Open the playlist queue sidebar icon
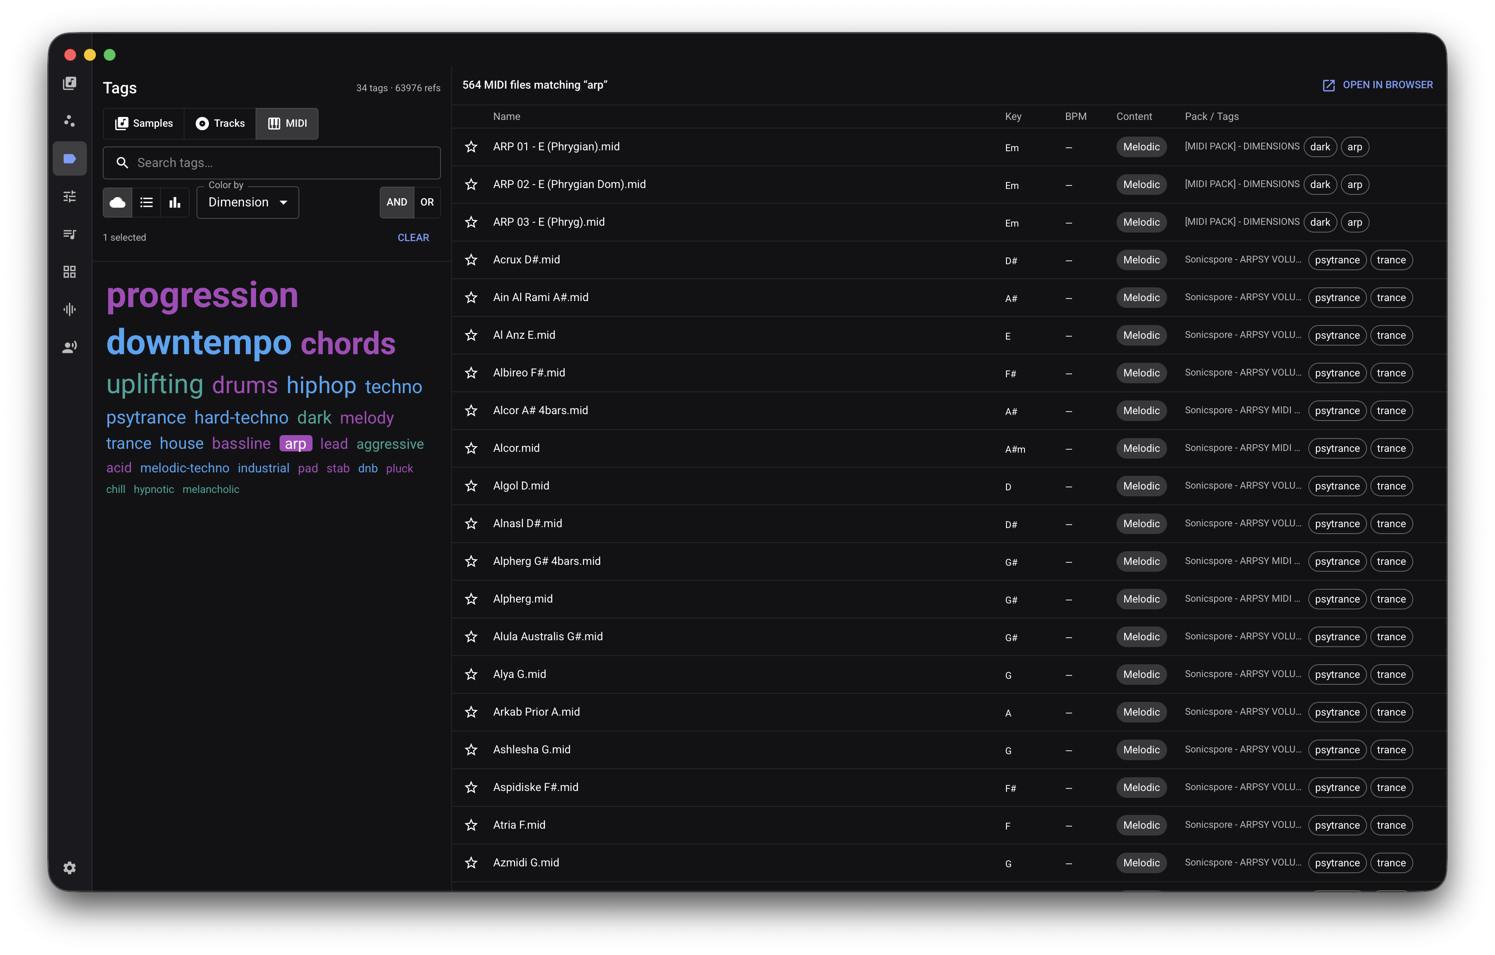The image size is (1495, 955). pos(69,234)
